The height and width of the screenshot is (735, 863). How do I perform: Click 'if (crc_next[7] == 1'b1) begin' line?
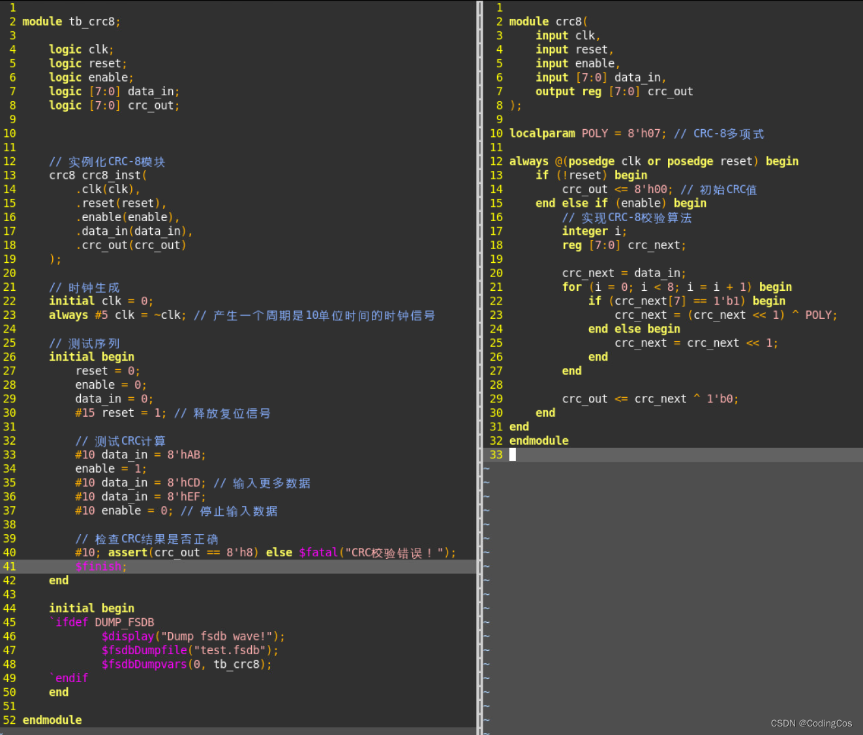click(687, 301)
